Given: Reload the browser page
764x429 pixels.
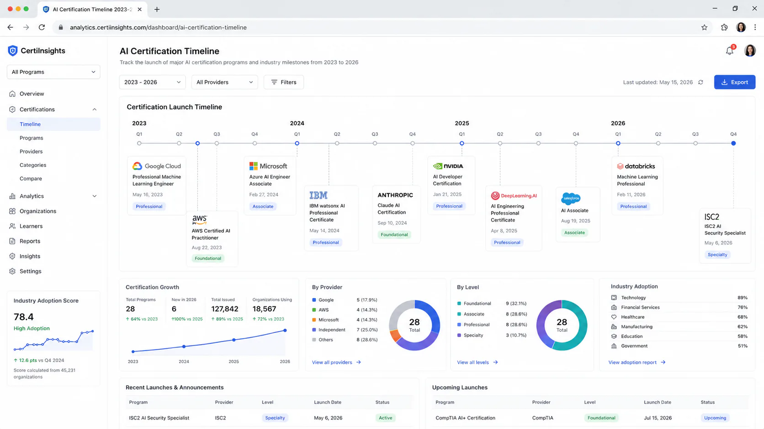Looking at the screenshot, I should coord(42,27).
